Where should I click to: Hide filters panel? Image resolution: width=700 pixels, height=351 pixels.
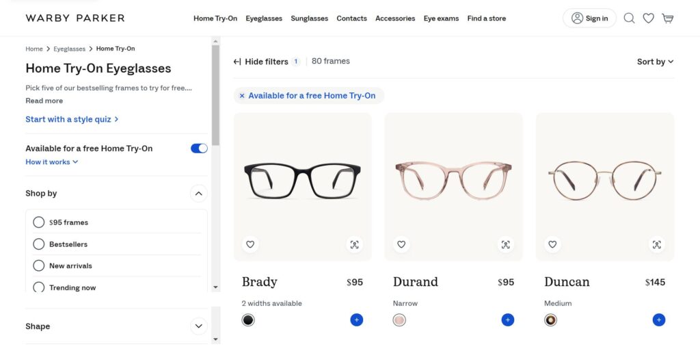(x=260, y=62)
